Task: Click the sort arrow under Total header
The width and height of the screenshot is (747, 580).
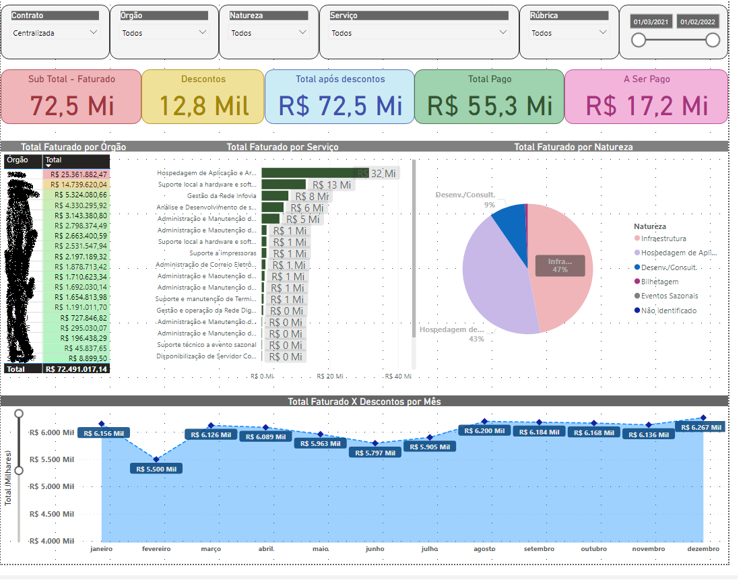Action: point(48,166)
